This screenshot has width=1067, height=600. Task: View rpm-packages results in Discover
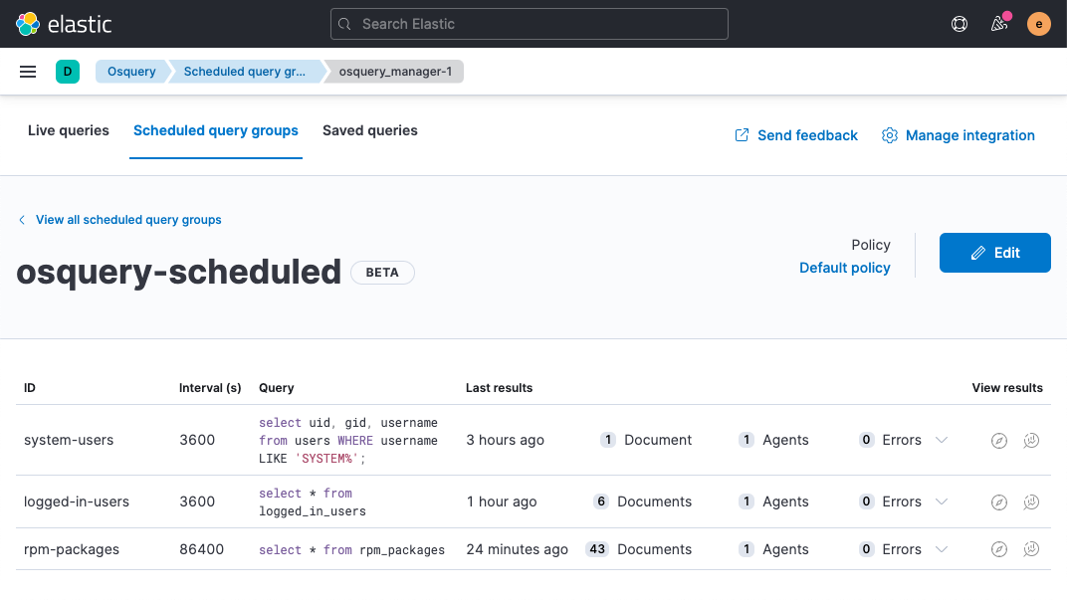[x=999, y=549]
